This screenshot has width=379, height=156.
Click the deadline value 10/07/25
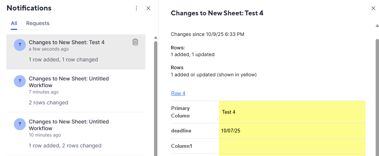point(231,131)
